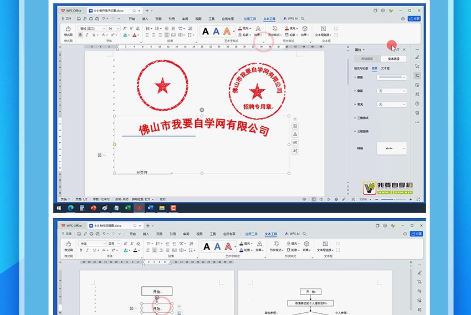471x315 pixels.
Task: Click the clear formatting eraser icon in the upper window
Action: point(137,28)
